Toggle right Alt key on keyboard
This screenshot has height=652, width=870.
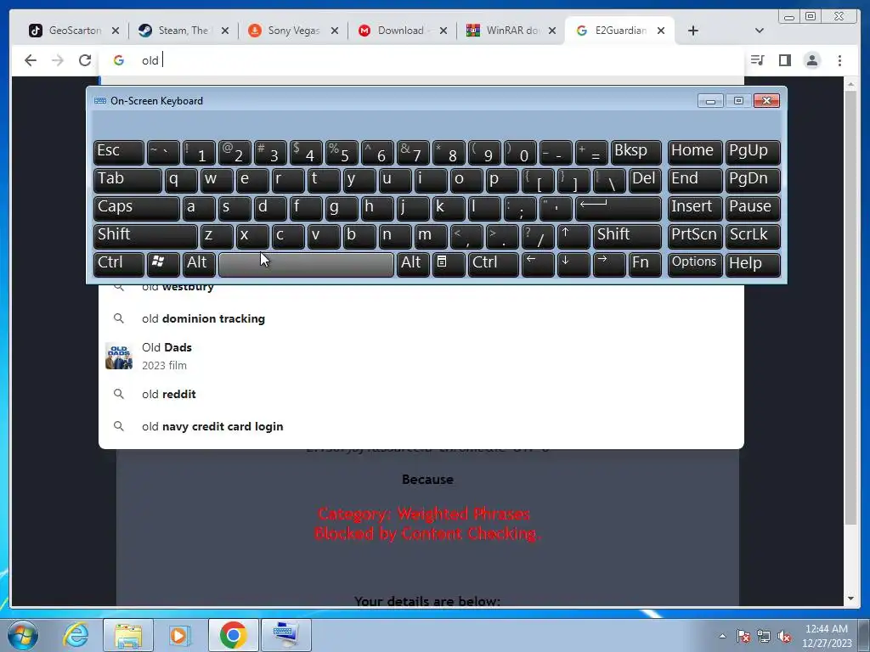click(413, 264)
